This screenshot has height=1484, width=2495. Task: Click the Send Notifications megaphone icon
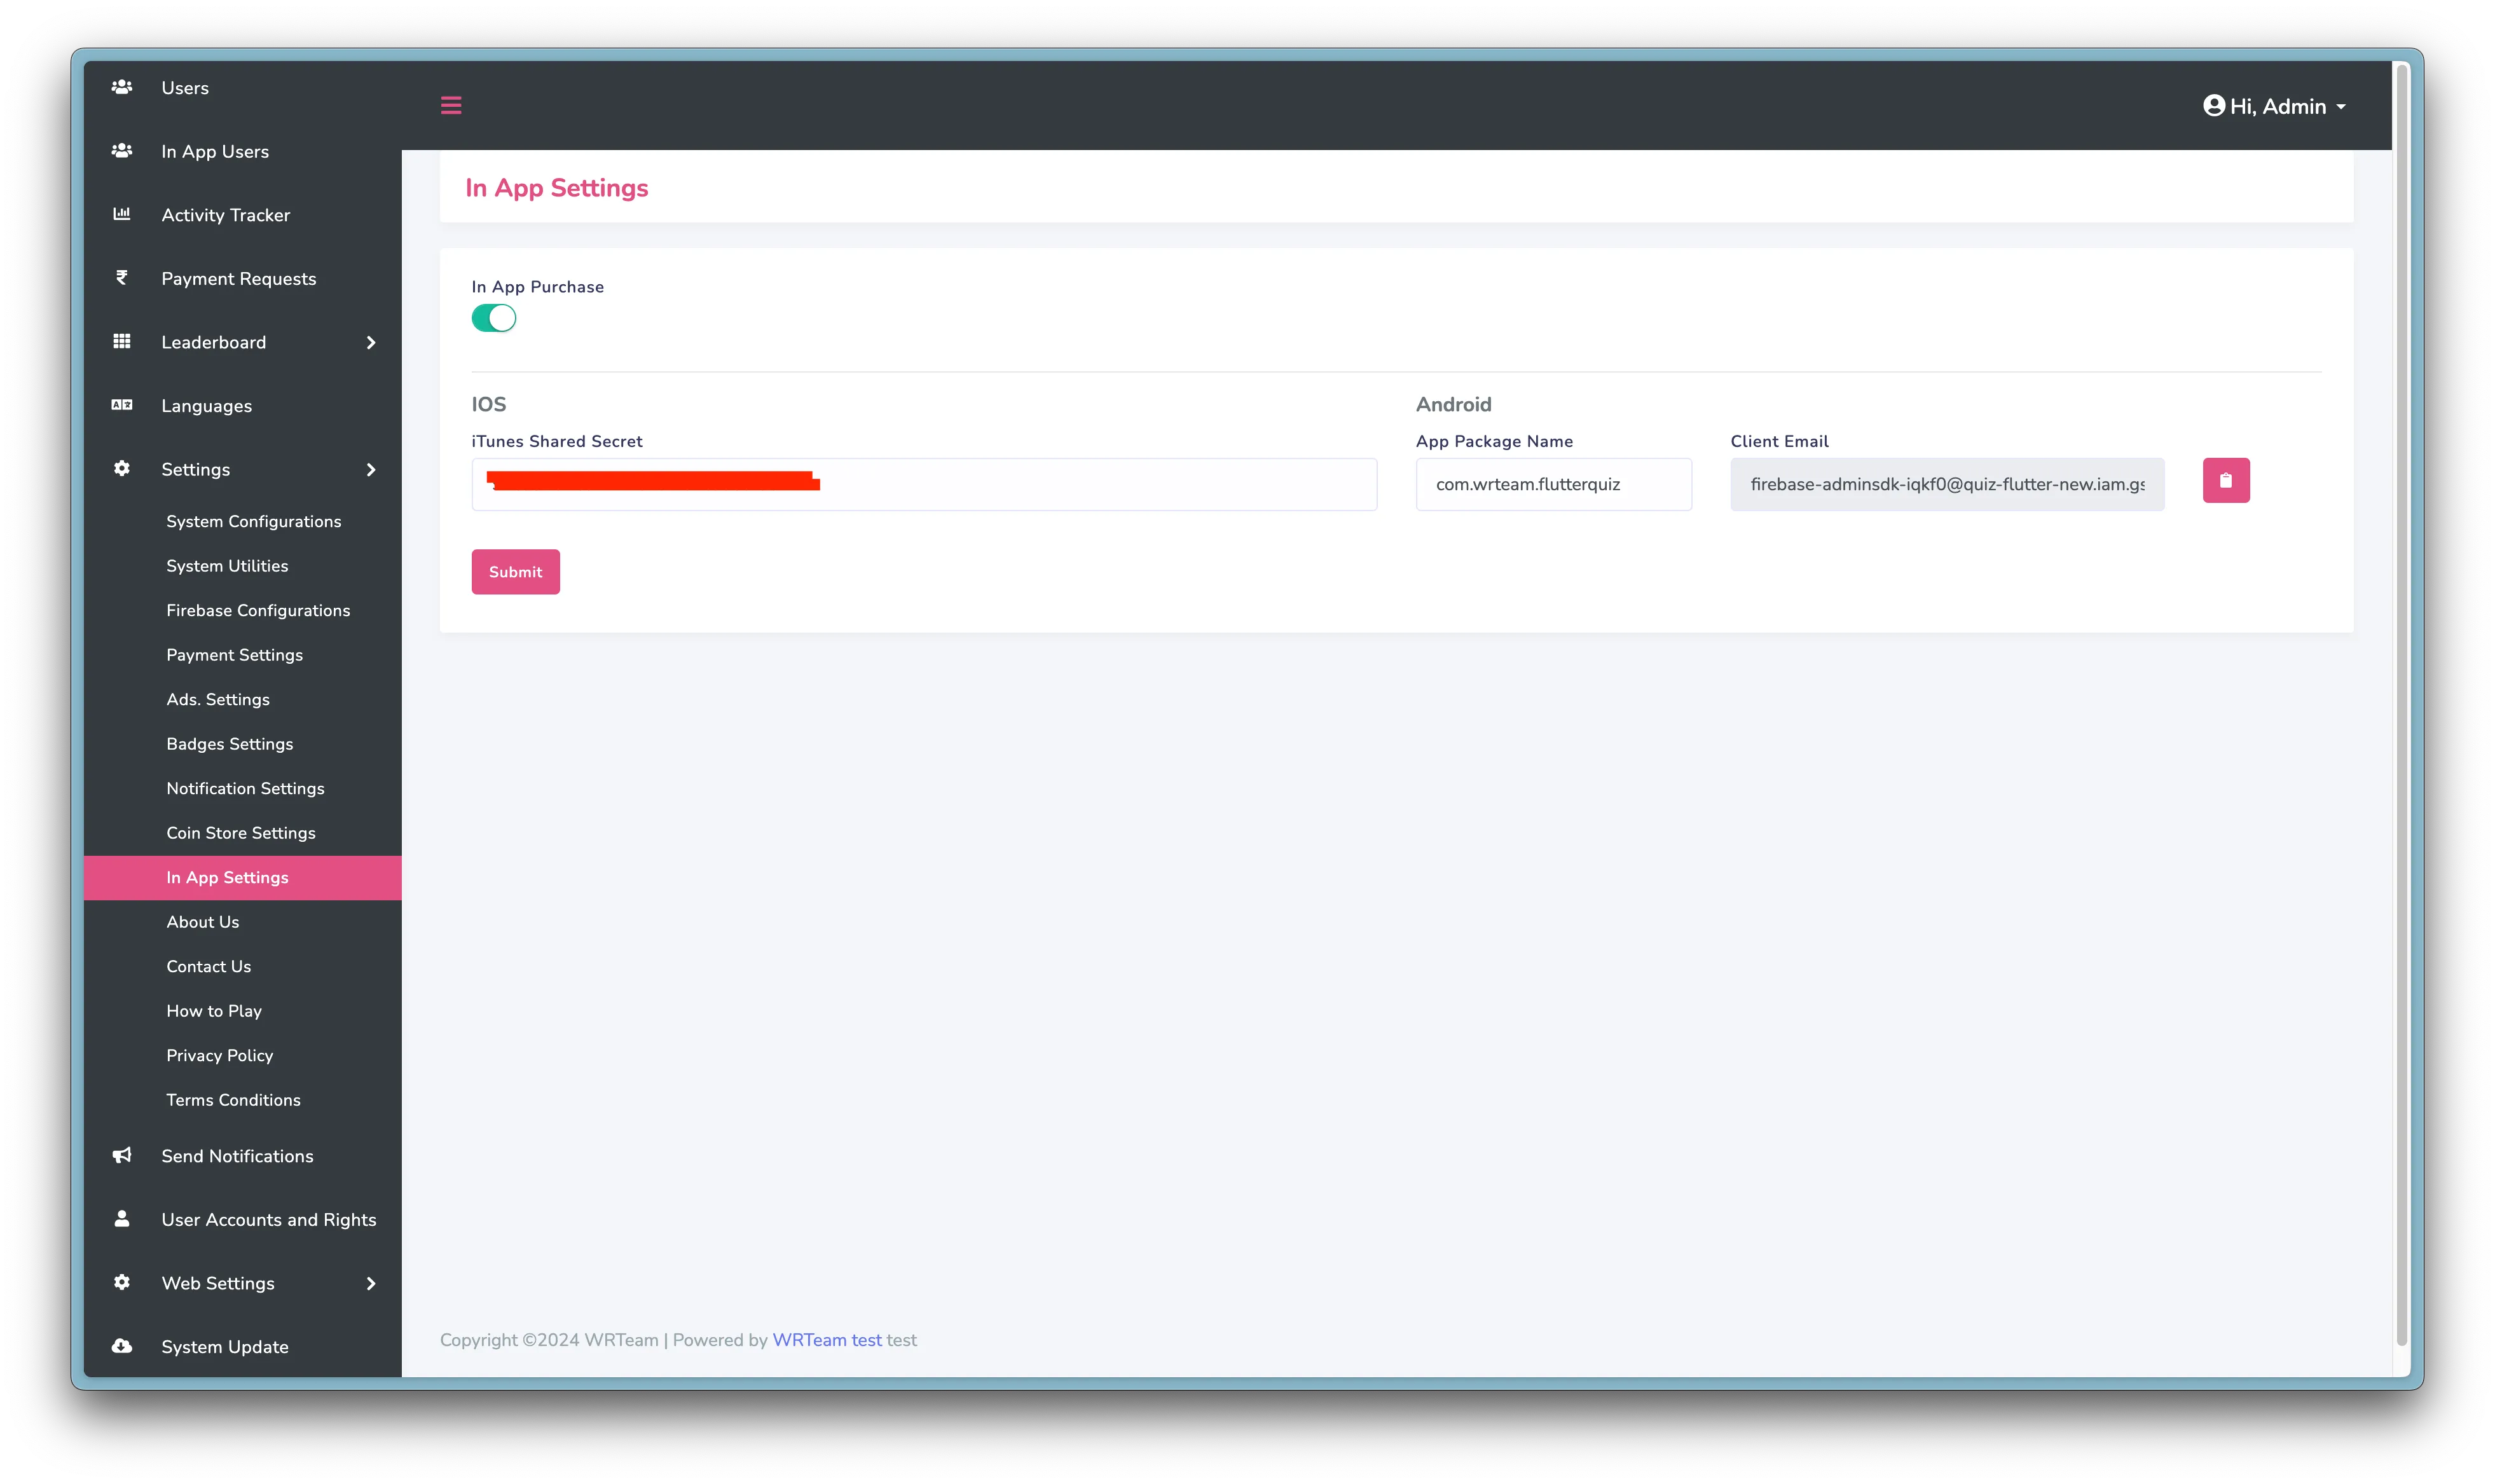point(122,1155)
